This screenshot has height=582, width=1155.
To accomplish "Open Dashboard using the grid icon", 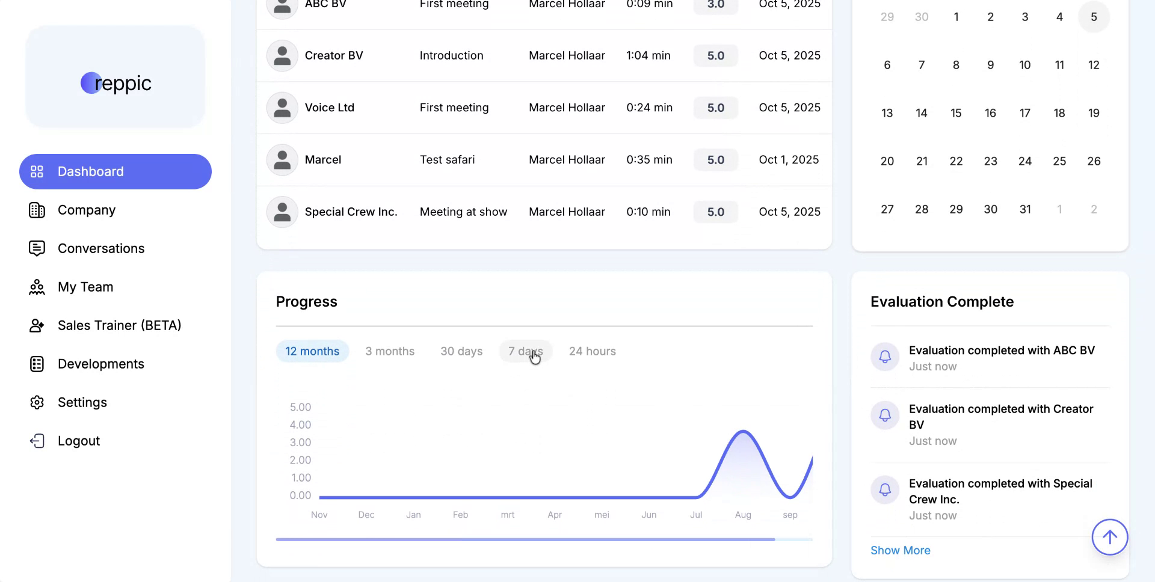I will point(37,171).
